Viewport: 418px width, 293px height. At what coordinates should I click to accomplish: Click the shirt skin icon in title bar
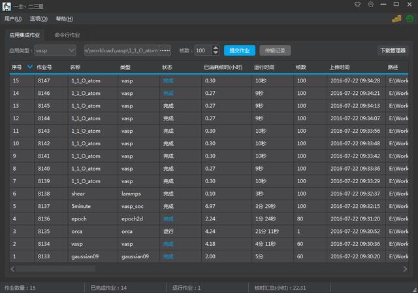pos(359,5)
